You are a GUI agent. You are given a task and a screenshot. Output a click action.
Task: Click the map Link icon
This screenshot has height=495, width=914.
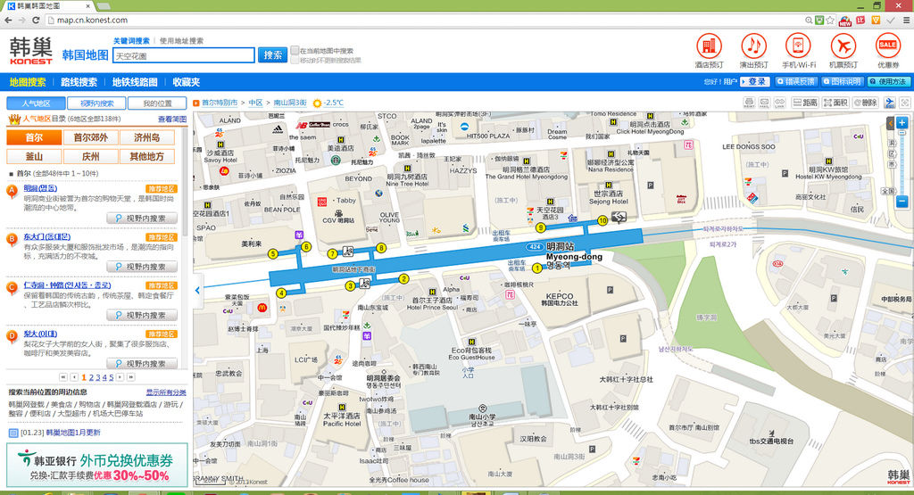779,103
